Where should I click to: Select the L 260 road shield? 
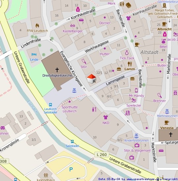(102, 154)
